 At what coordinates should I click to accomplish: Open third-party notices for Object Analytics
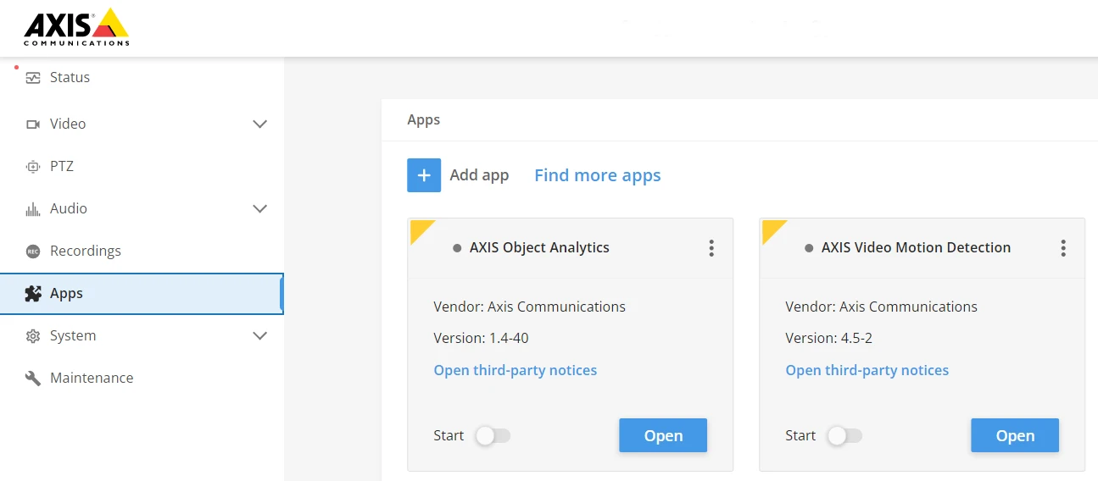(516, 370)
